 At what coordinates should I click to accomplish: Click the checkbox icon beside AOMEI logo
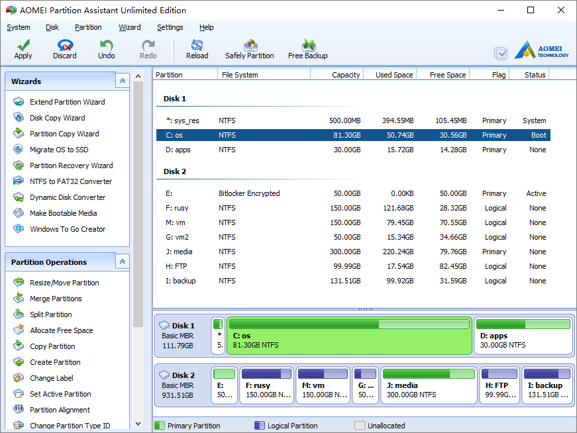point(501,53)
